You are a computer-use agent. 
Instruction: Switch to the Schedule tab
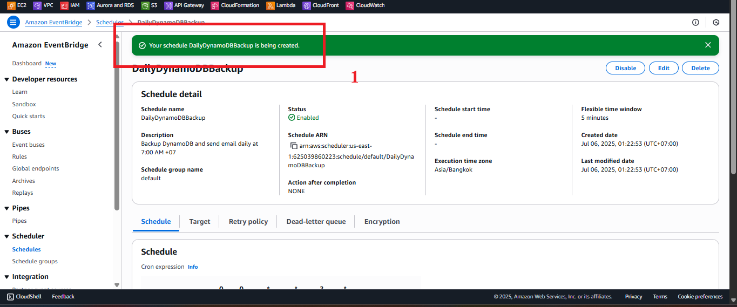click(x=156, y=221)
